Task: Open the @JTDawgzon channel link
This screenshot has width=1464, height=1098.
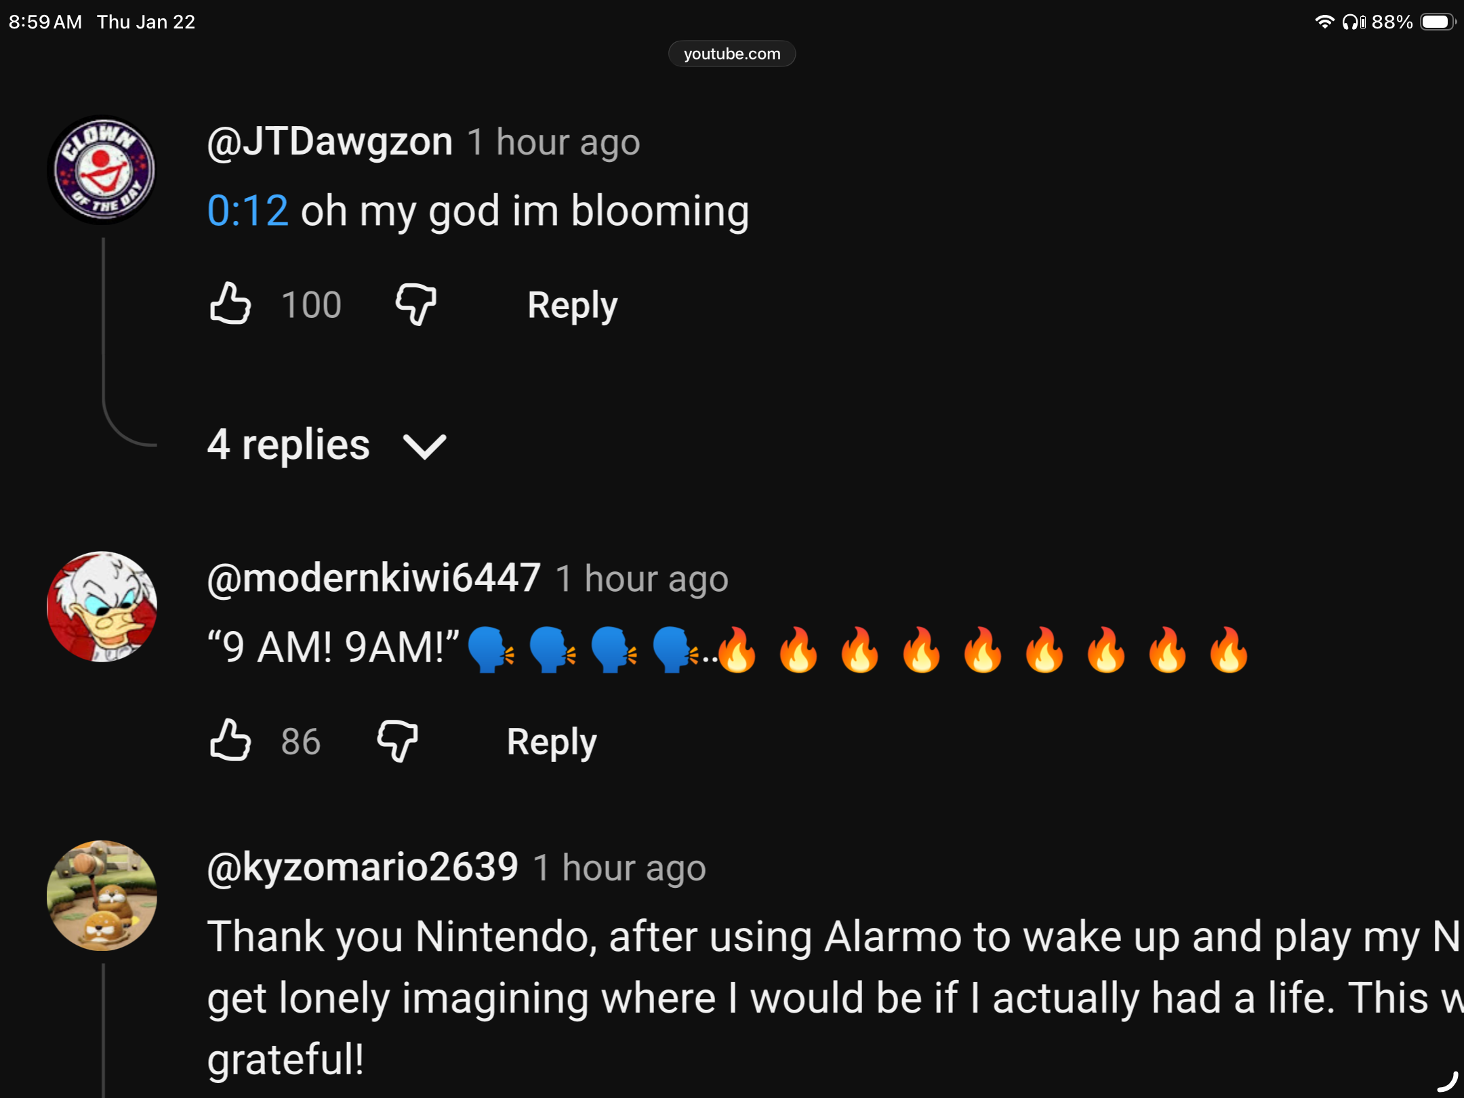Action: [x=330, y=142]
